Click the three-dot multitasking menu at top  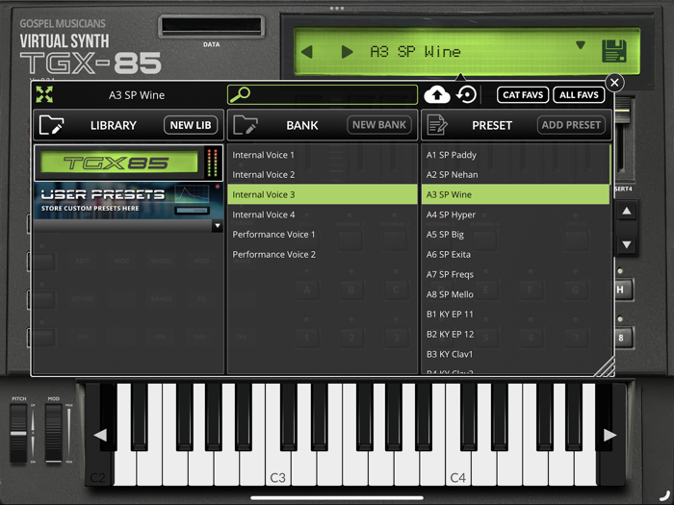click(337, 8)
